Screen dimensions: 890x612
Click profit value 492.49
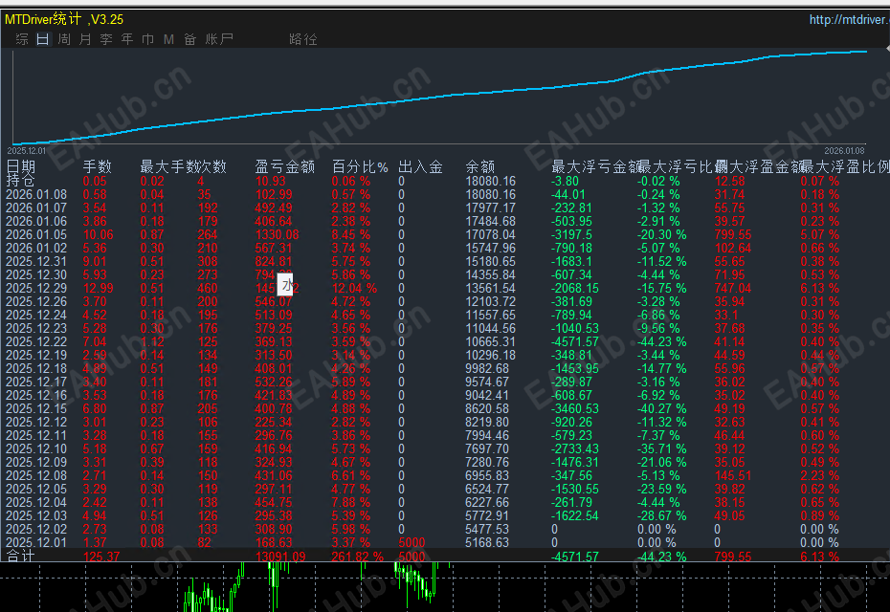274,208
